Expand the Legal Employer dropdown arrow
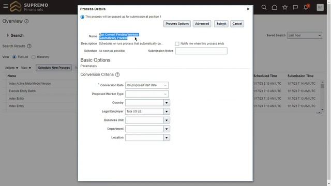 click(167, 112)
